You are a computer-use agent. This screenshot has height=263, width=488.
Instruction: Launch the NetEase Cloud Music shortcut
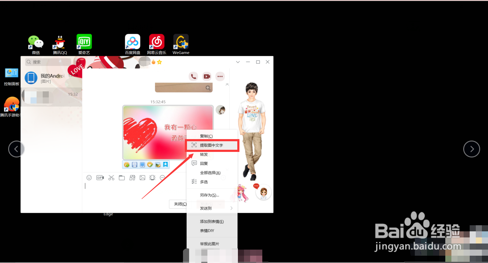tap(157, 44)
